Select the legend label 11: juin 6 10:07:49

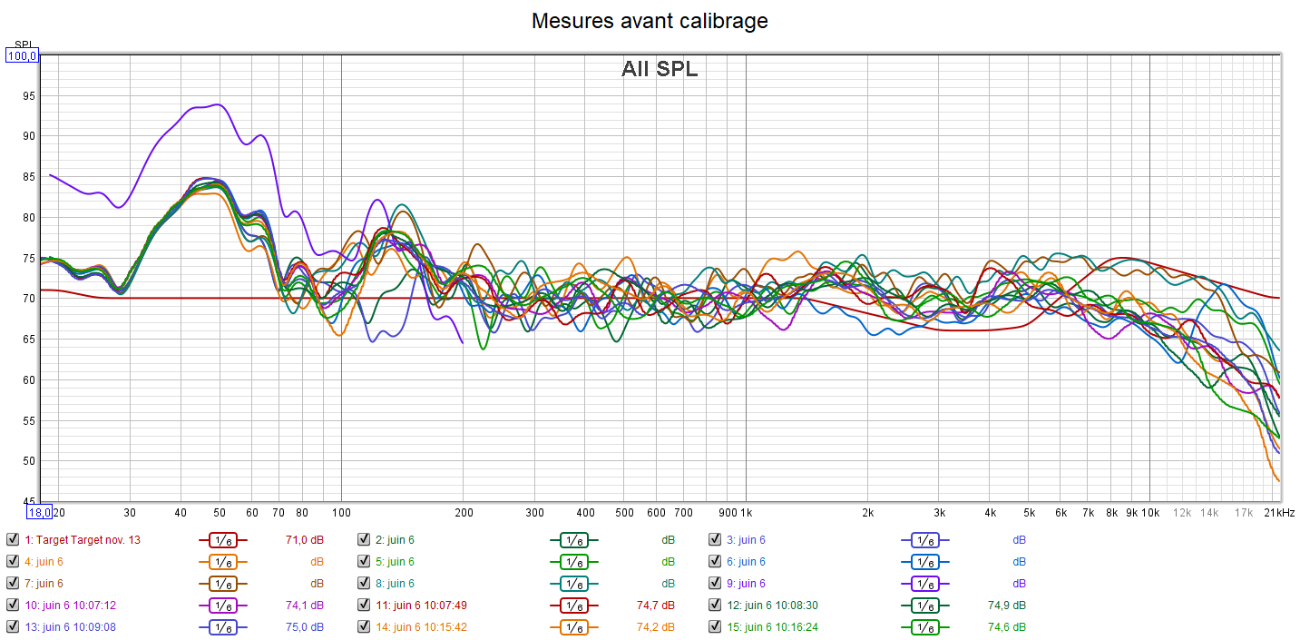click(x=421, y=606)
